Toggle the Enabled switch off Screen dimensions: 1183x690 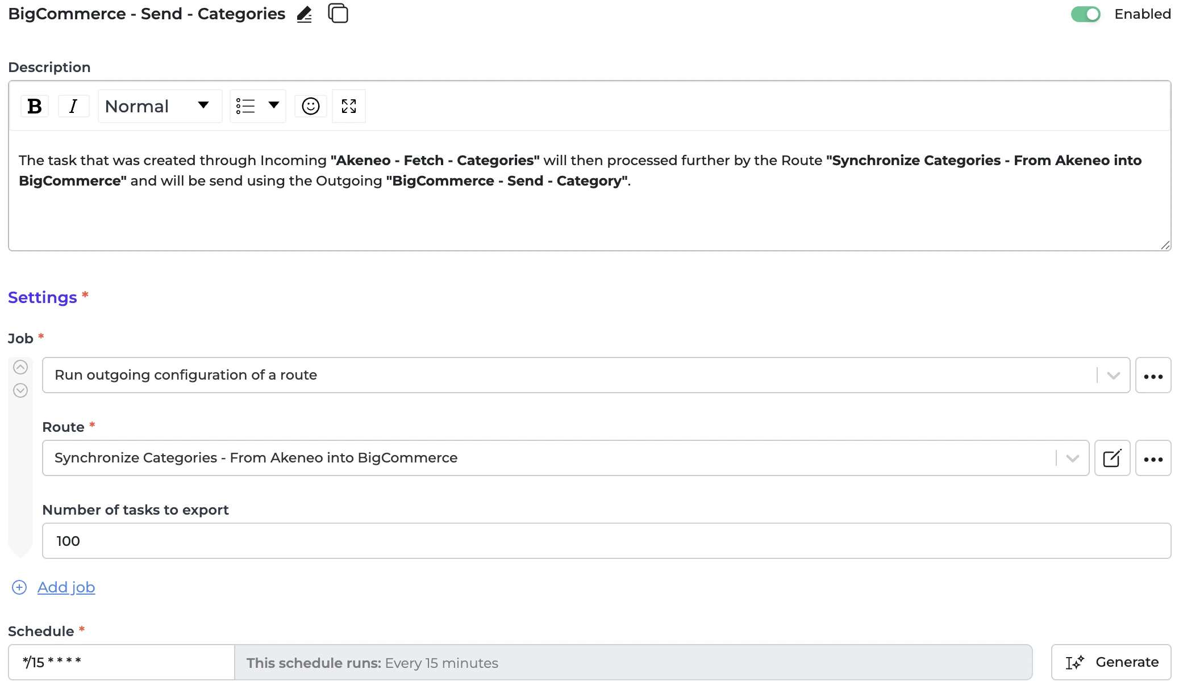(x=1085, y=14)
